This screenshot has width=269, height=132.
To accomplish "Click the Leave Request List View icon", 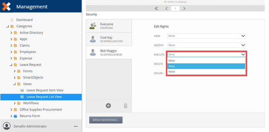I will click(x=22, y=97).
